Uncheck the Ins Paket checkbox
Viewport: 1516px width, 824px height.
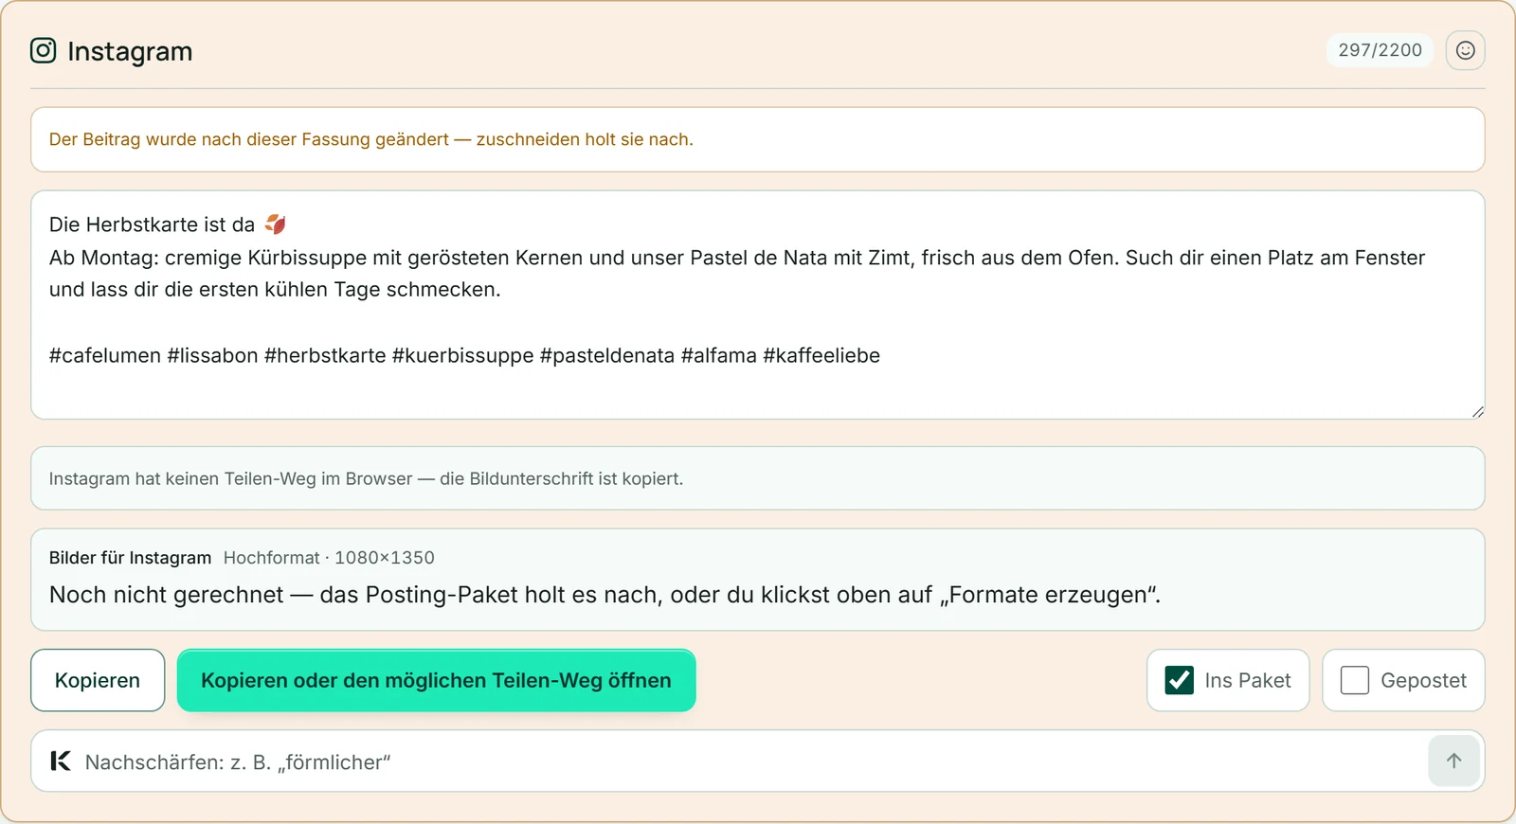[1179, 680]
